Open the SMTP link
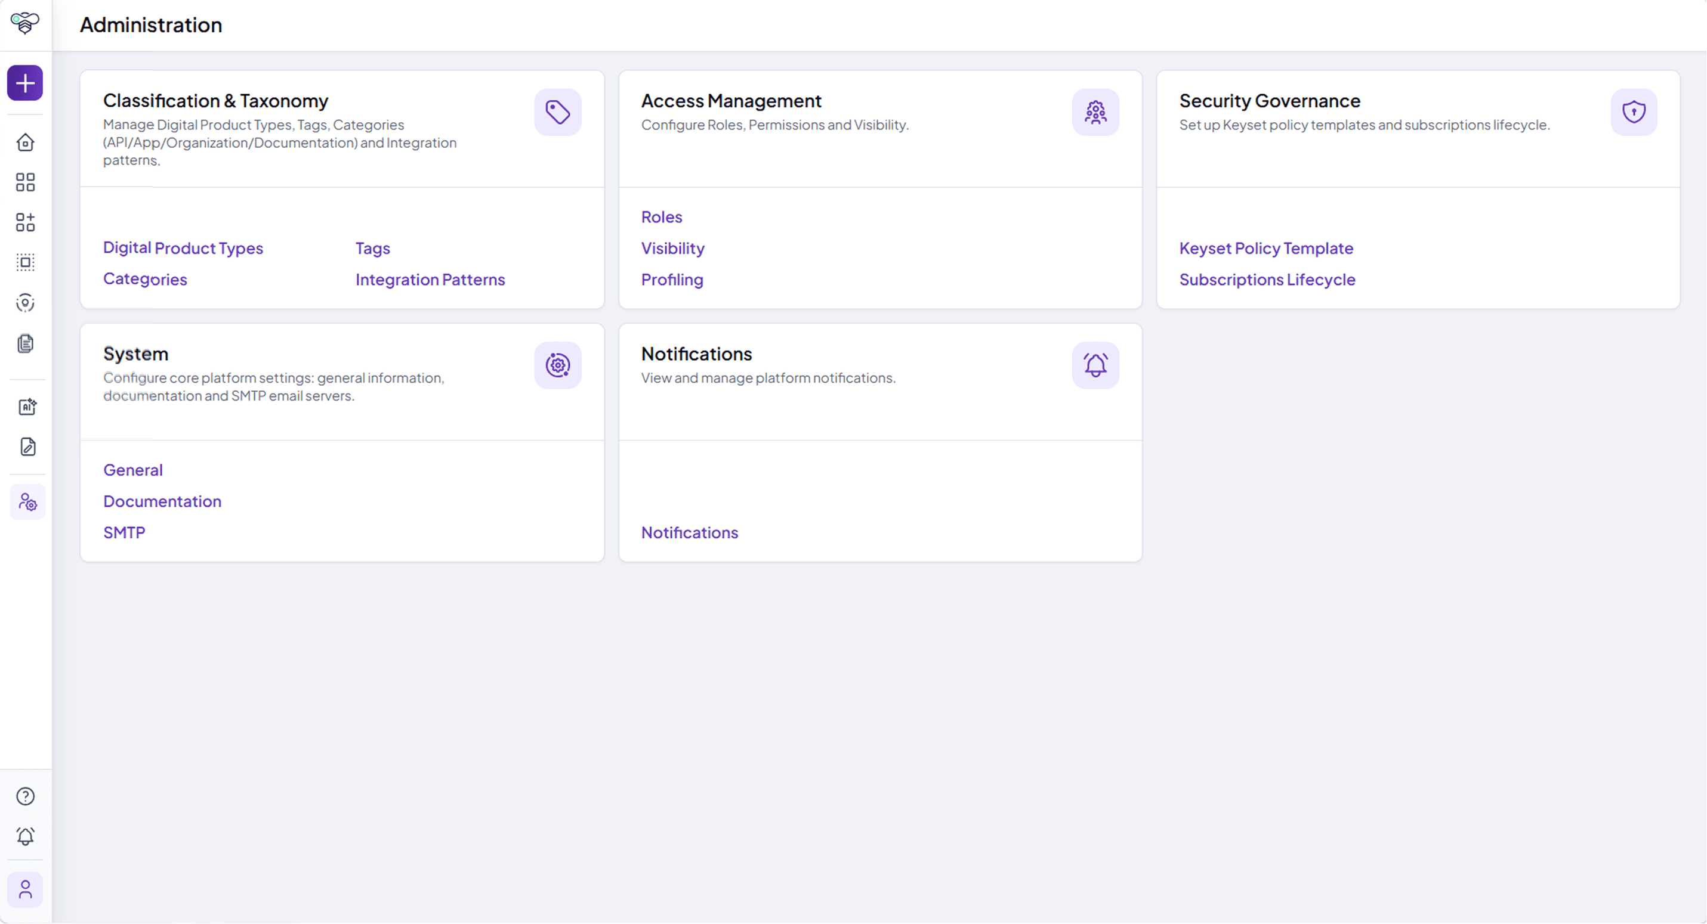Image resolution: width=1707 pixels, height=924 pixels. coord(124,532)
